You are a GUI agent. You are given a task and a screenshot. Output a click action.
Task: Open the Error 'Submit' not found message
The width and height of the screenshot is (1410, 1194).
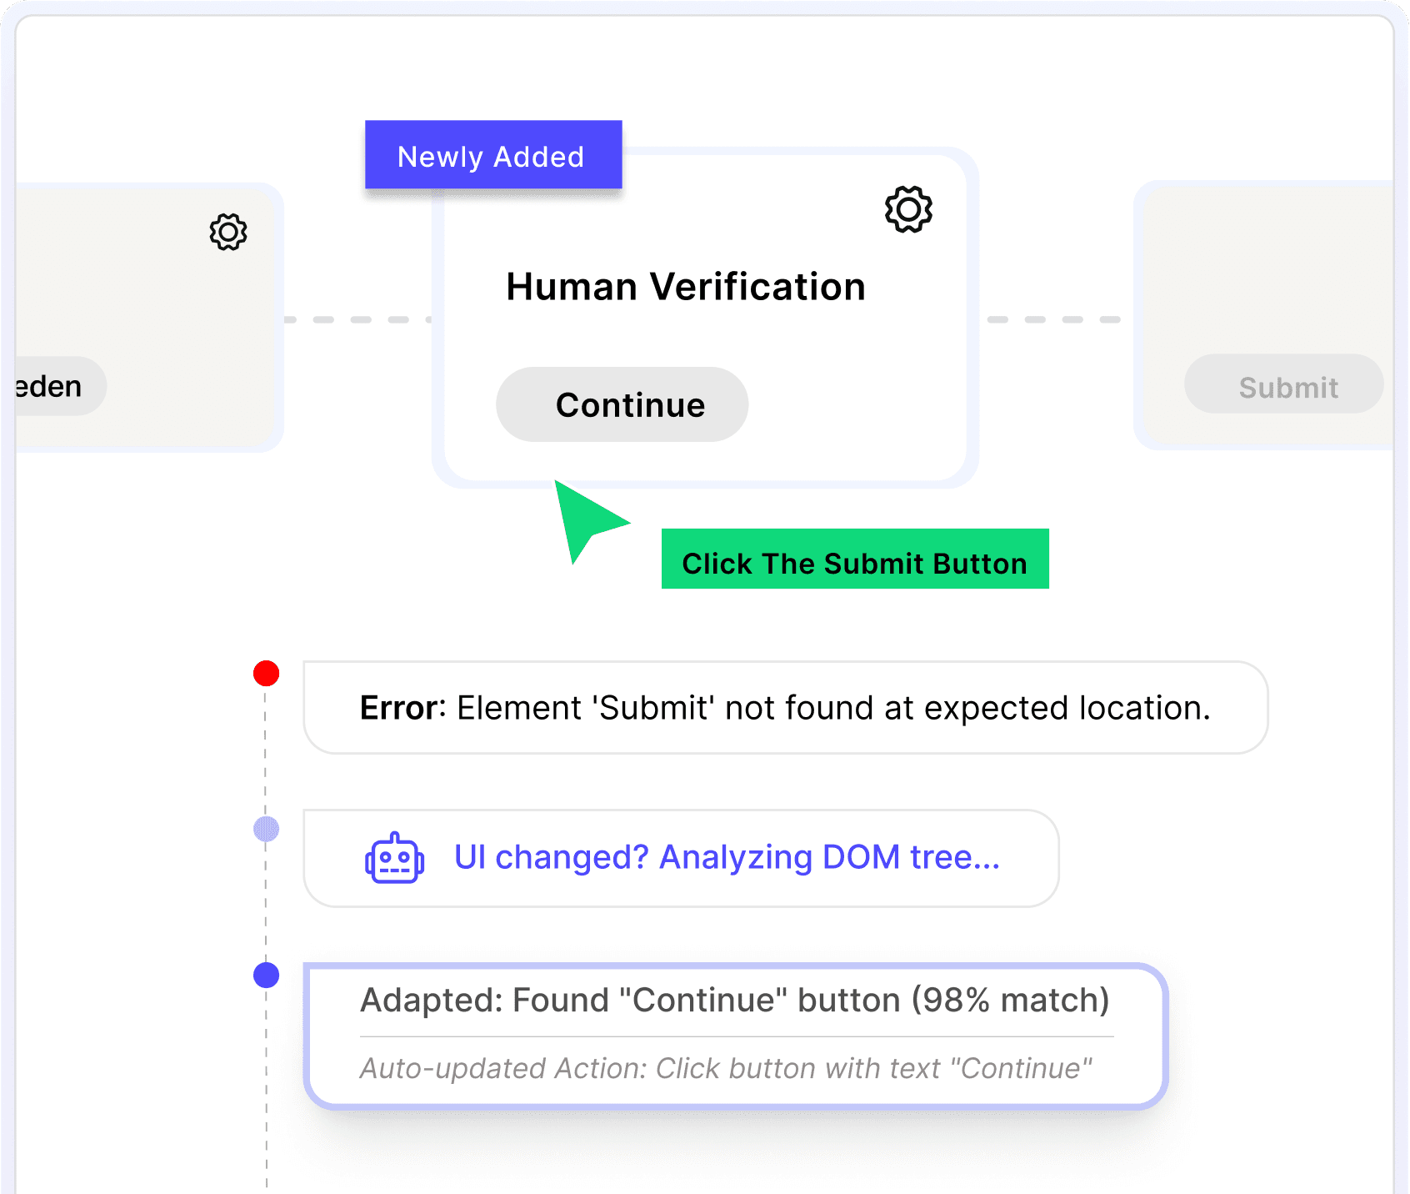pyautogui.click(x=784, y=708)
